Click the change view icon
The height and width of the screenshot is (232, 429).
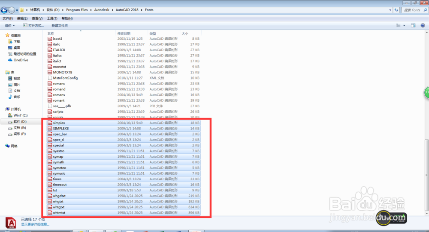[399, 25]
